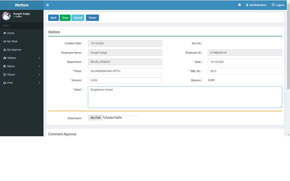
Task: Focus the Place input field
Action: click(x=125, y=71)
